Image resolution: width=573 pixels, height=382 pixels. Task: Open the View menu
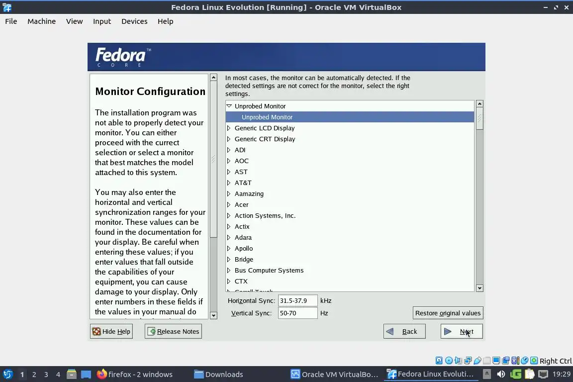pyautogui.click(x=74, y=21)
